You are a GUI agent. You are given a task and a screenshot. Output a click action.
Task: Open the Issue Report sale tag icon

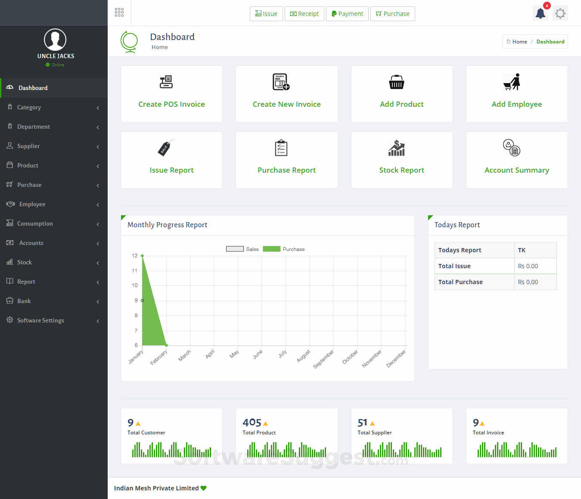[x=166, y=148]
